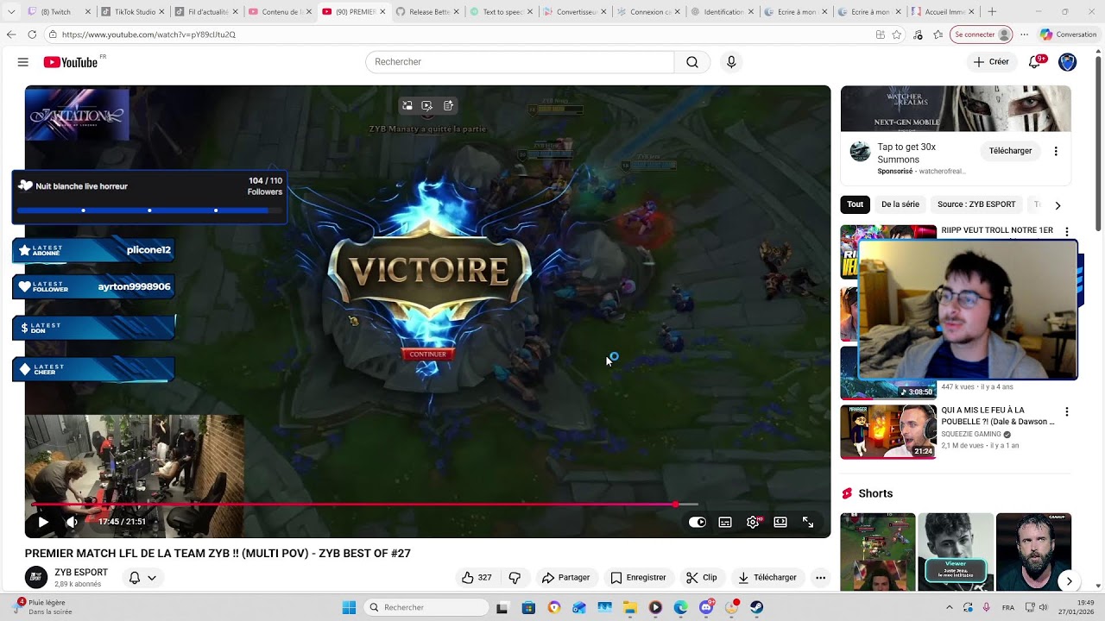This screenshot has width=1105, height=621.
Task: Enter fullscreen mode on the video
Action: (808, 522)
